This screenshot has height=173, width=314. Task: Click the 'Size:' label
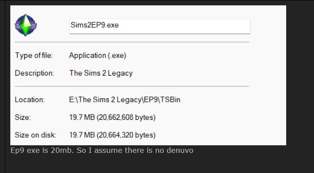point(23,117)
